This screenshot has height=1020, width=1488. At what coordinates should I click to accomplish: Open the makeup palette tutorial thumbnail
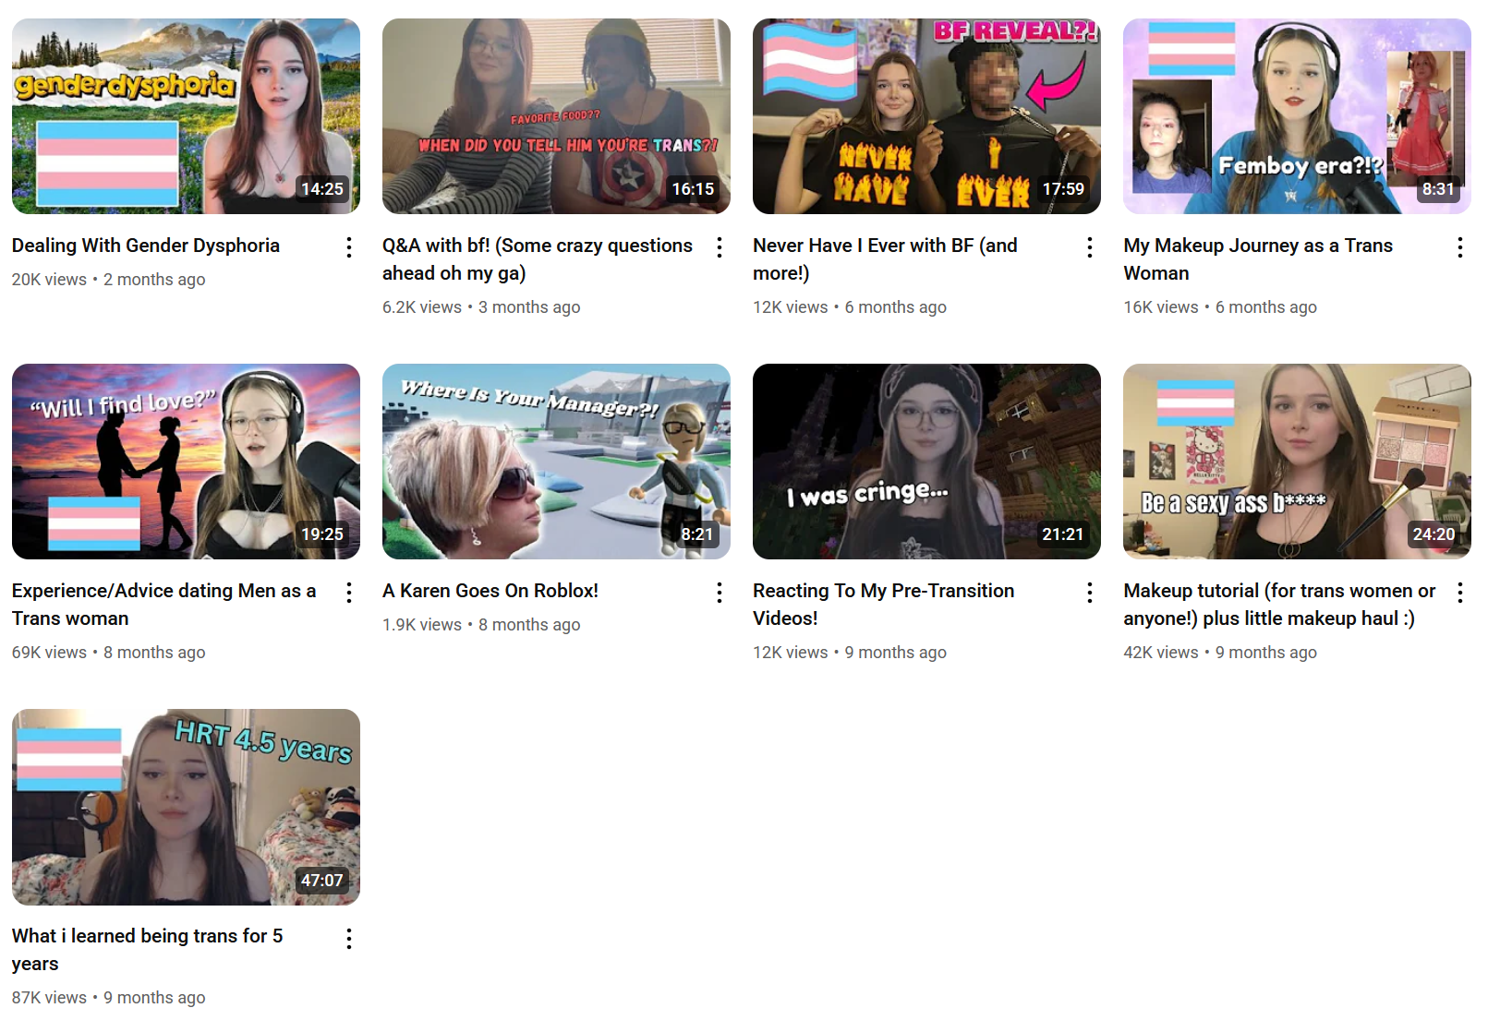tap(1297, 462)
